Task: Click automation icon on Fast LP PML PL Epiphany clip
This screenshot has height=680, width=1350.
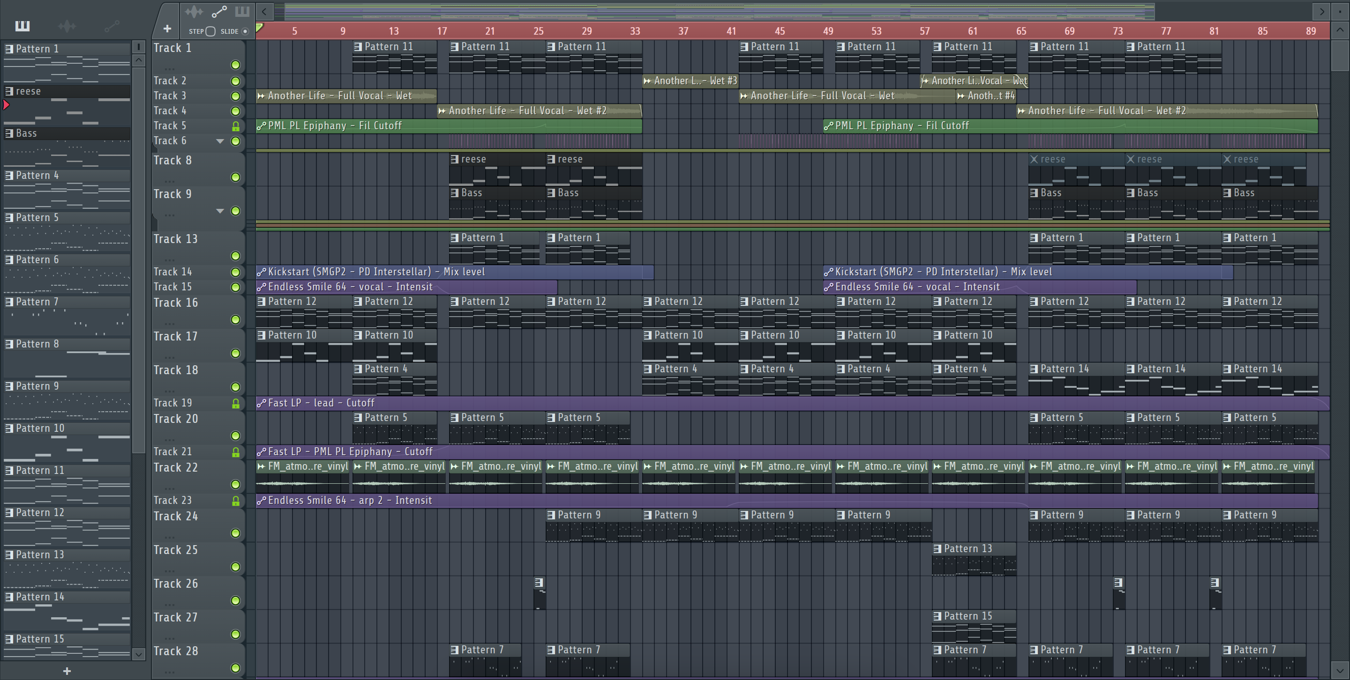Action: [262, 452]
